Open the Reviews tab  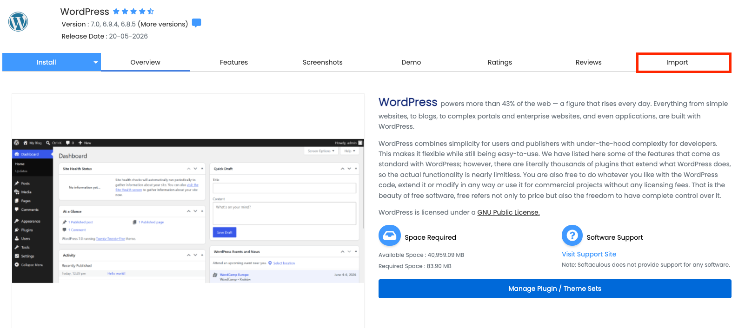[588, 62]
